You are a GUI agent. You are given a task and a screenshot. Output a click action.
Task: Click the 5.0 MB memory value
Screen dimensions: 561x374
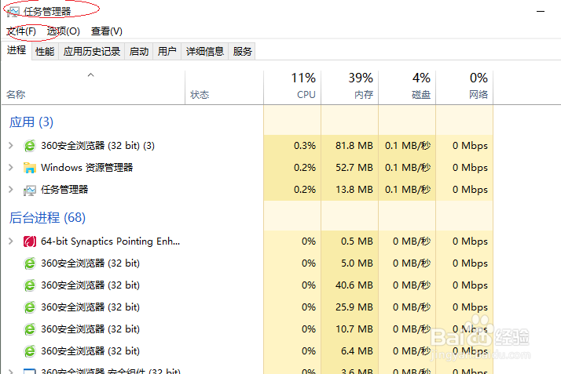357,263
